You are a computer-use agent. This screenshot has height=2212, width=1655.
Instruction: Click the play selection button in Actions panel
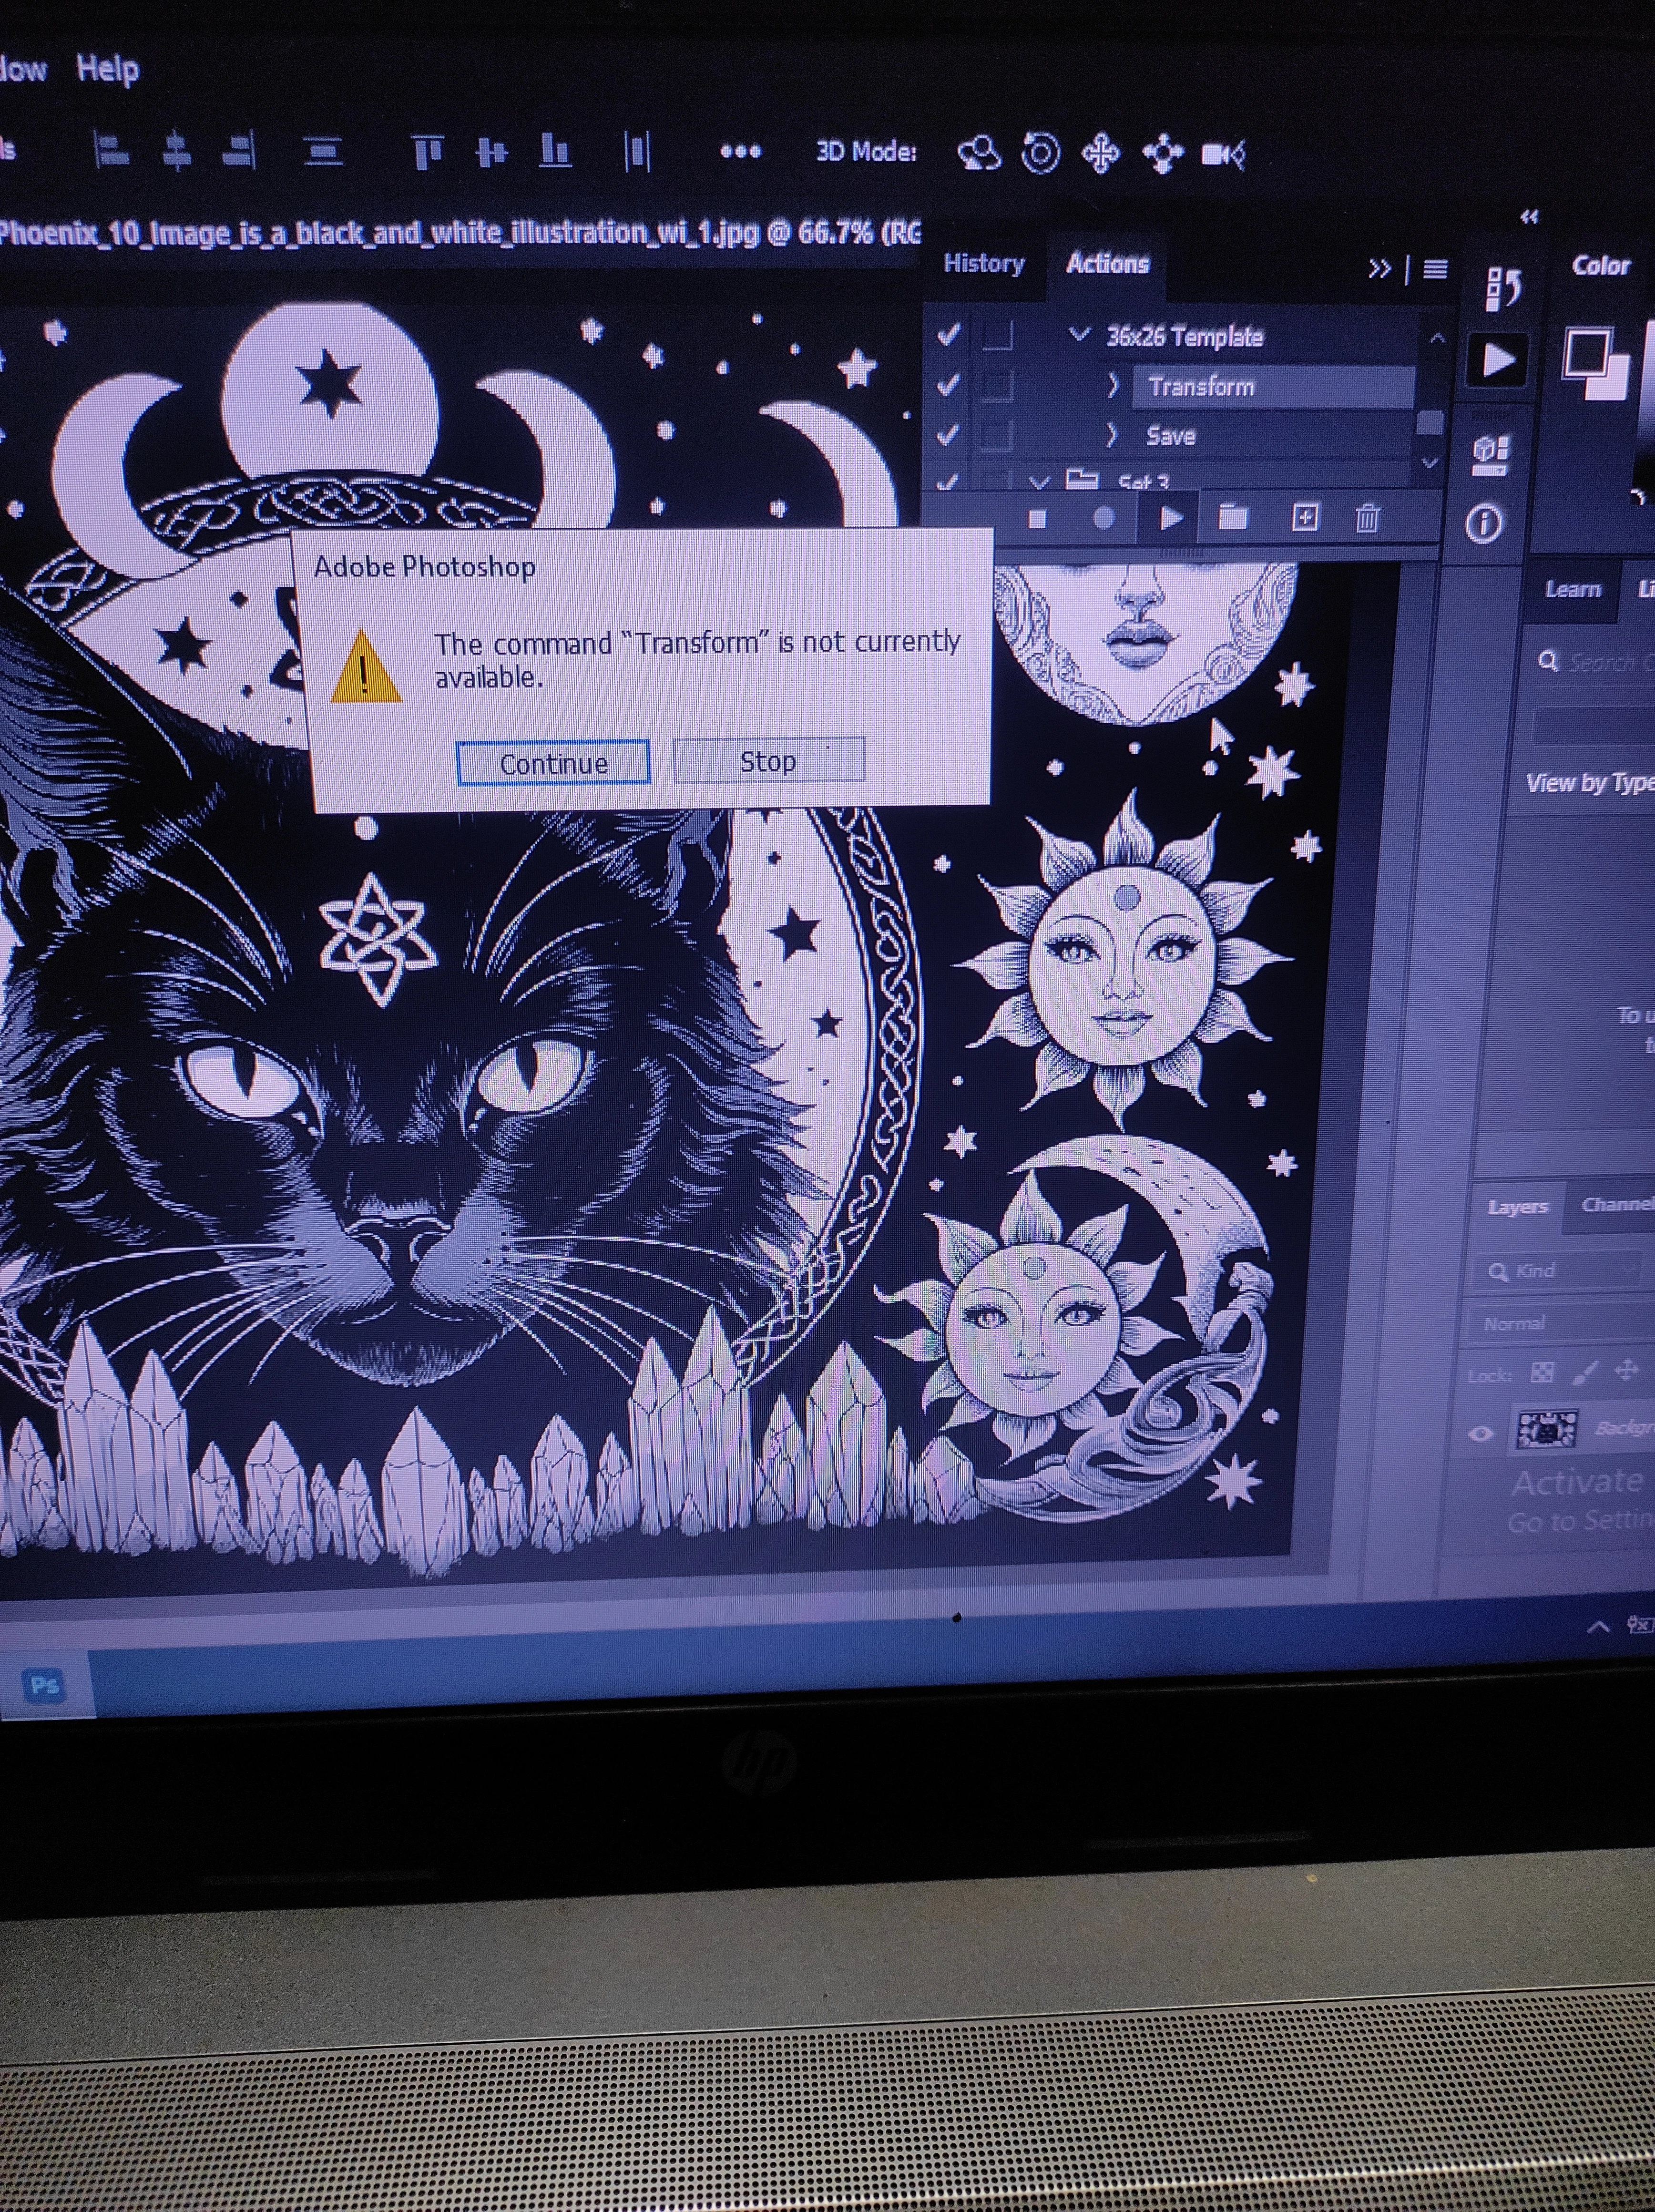(1170, 518)
